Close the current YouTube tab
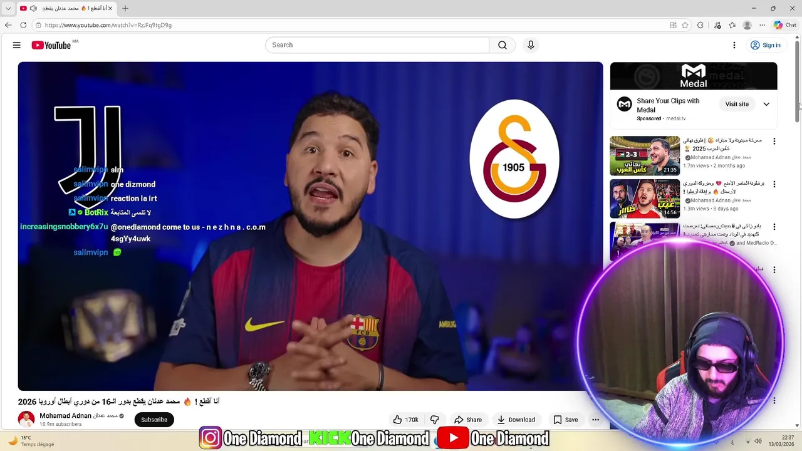This screenshot has height=451, width=802. (110, 8)
